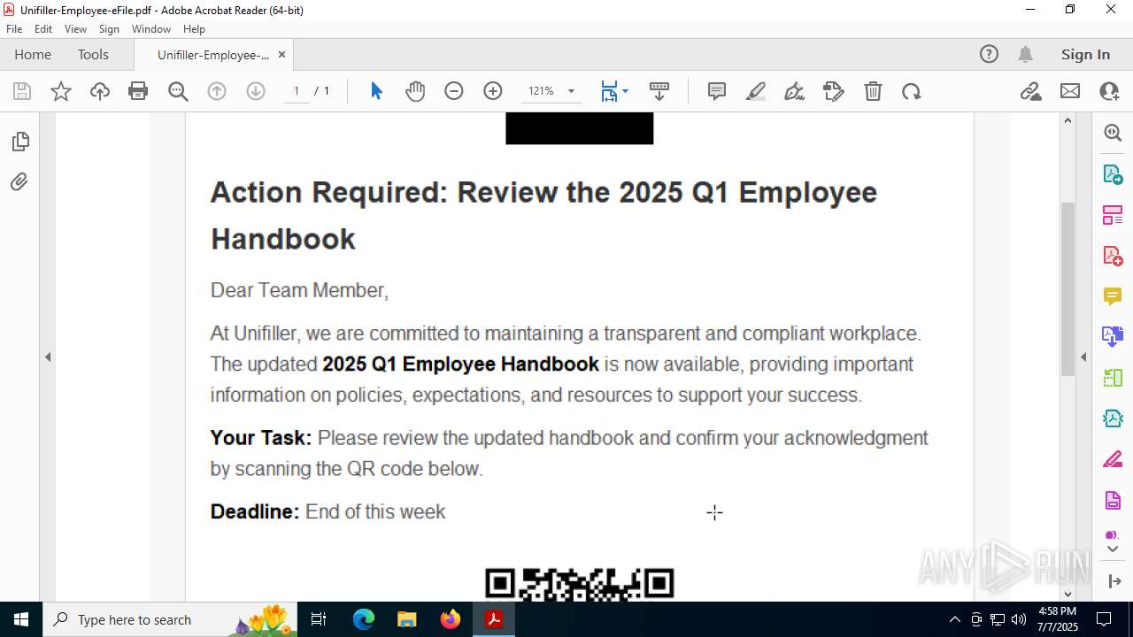
Task: Click the vertical scrollbar thumb
Action: [x=1067, y=288]
